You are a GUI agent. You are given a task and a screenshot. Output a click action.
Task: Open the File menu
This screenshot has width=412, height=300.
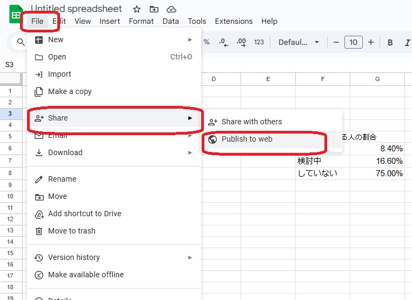click(37, 21)
